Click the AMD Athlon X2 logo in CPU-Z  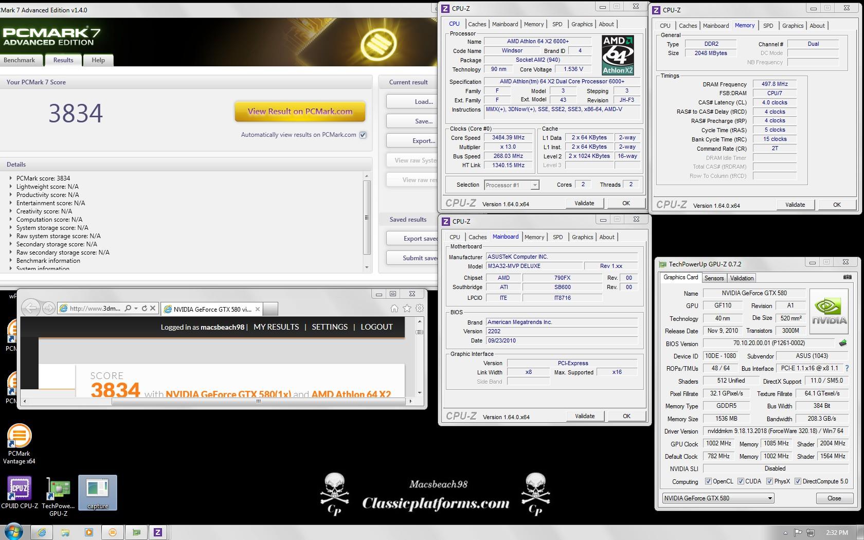(x=618, y=55)
